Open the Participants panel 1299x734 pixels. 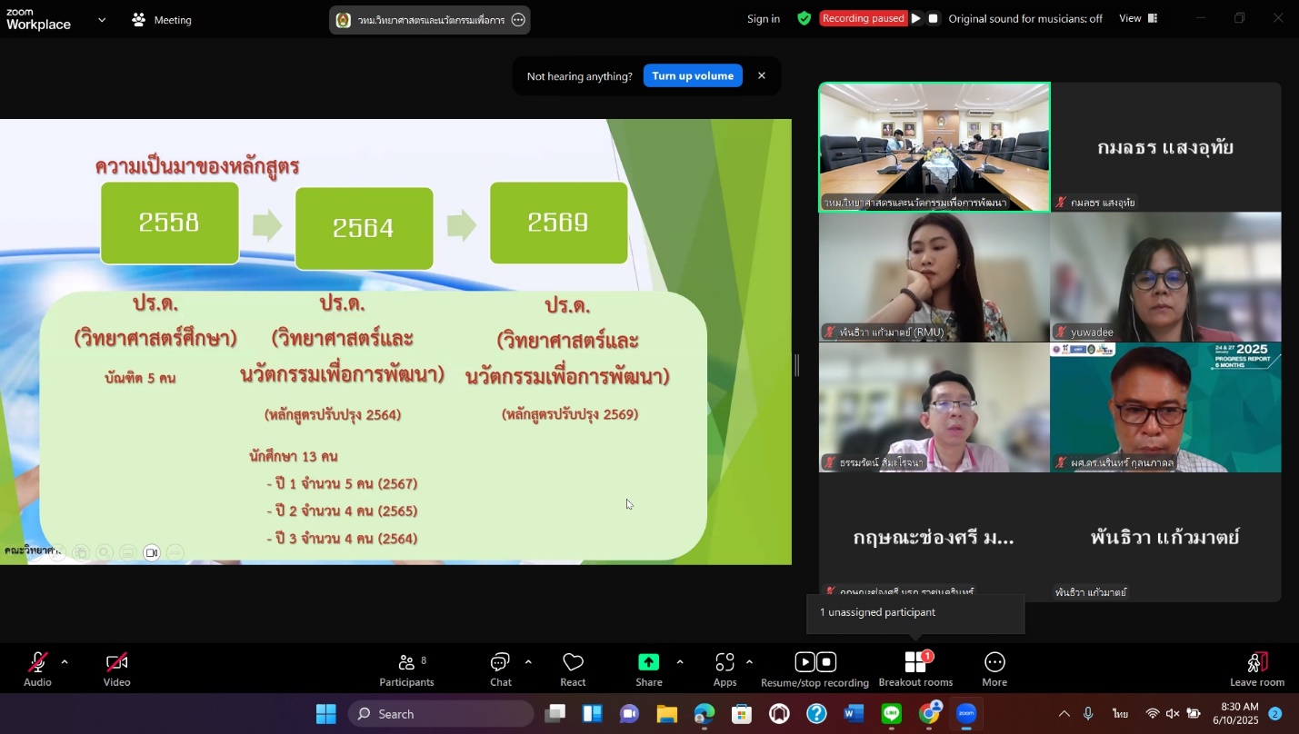click(x=406, y=669)
